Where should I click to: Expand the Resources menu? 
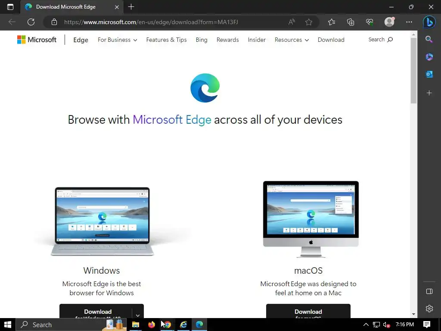click(x=292, y=40)
